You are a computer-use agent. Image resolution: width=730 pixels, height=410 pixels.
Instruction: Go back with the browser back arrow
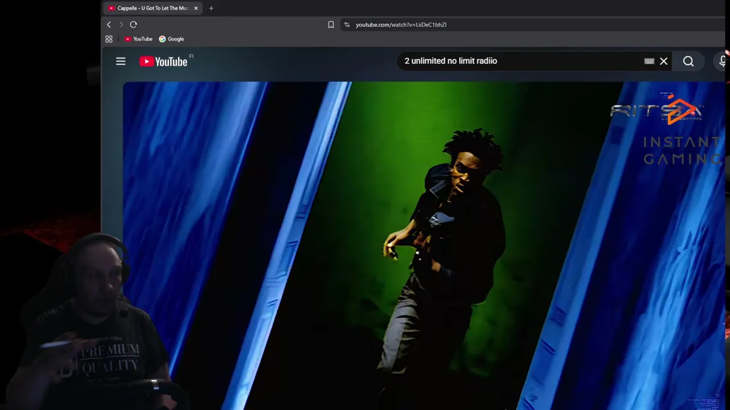[x=109, y=24]
